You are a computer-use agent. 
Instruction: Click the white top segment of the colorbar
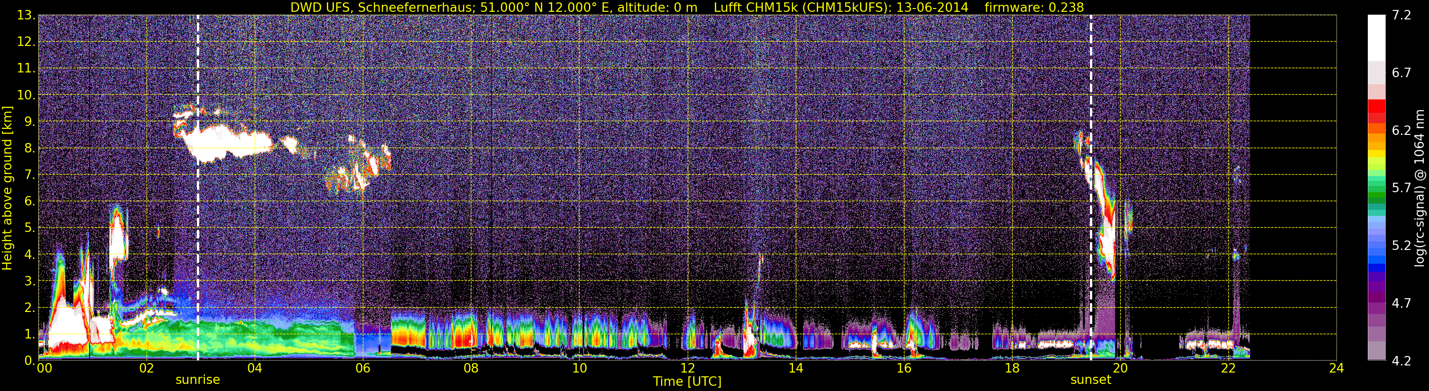(1376, 38)
